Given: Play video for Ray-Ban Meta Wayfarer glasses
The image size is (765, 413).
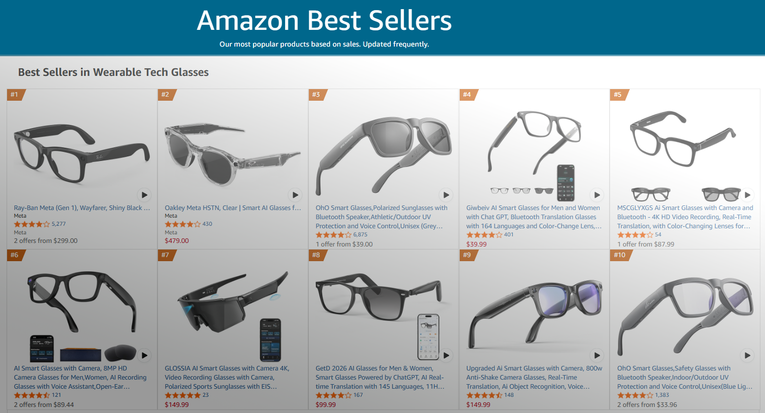Looking at the screenshot, I should 144,195.
